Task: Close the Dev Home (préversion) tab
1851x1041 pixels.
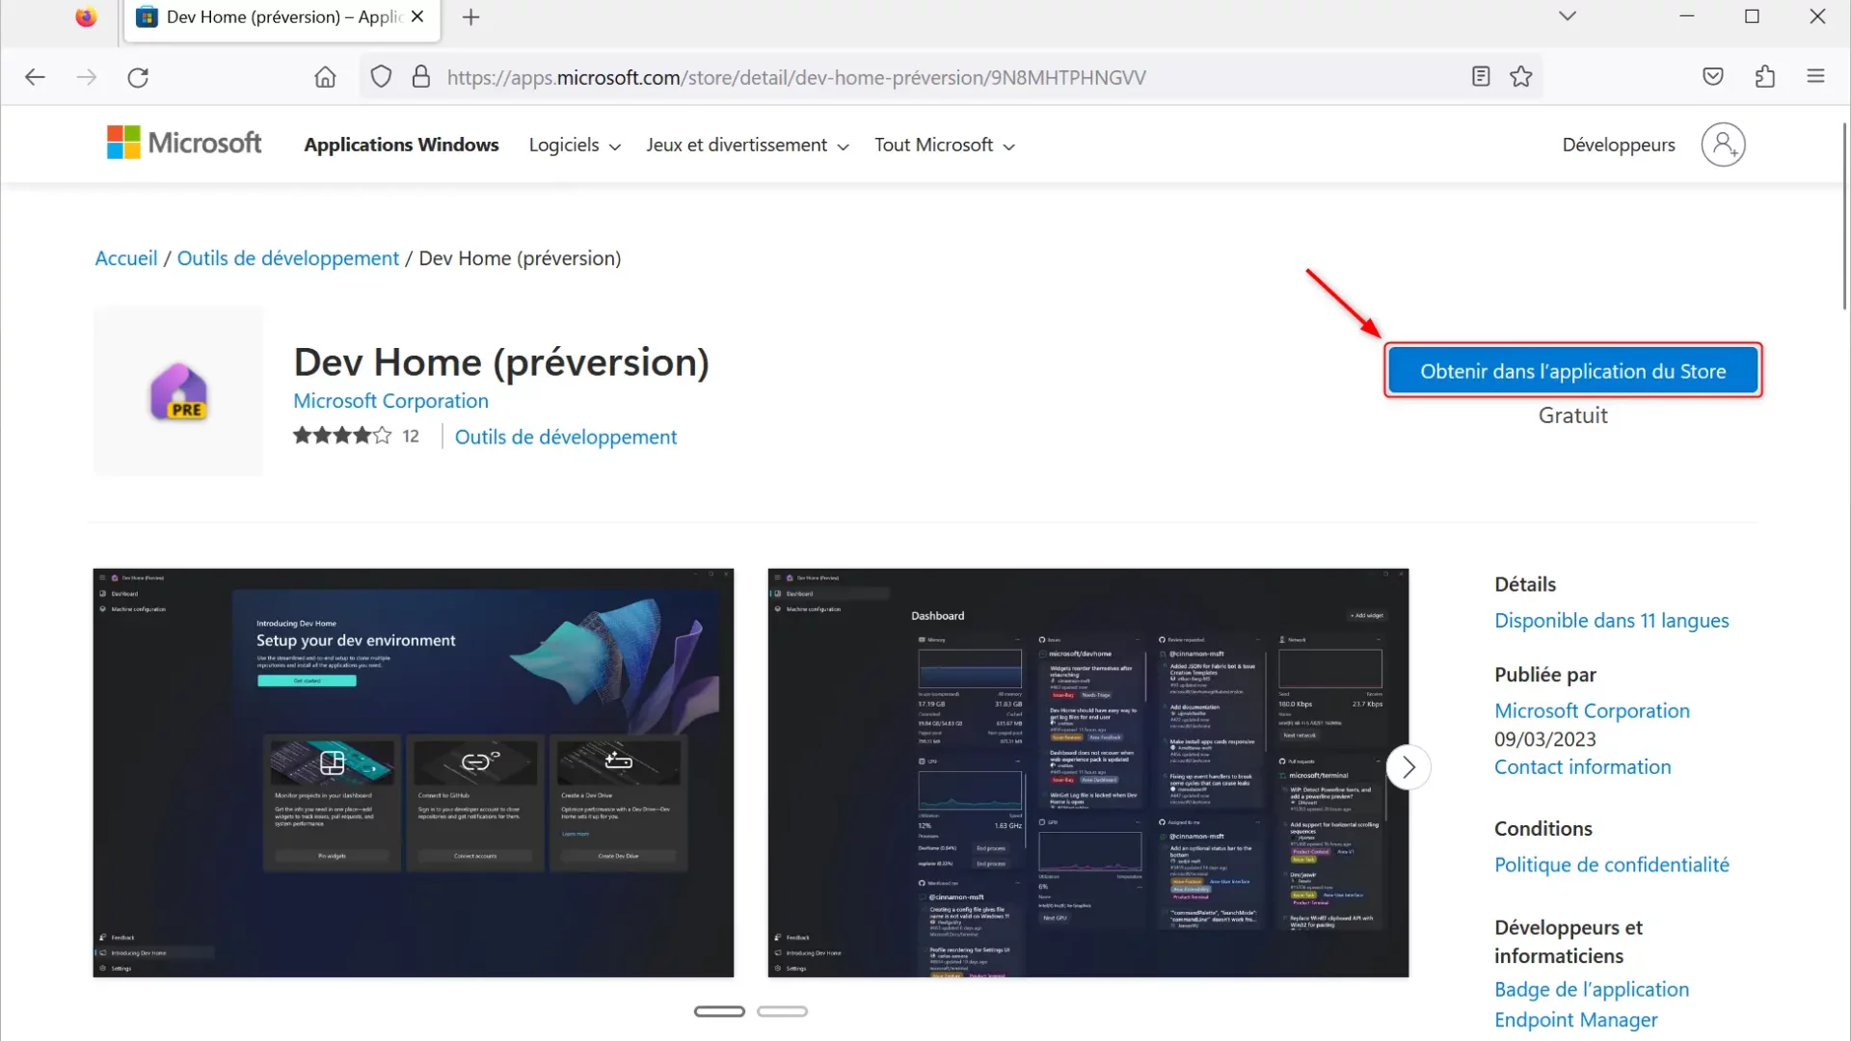Action: click(417, 16)
